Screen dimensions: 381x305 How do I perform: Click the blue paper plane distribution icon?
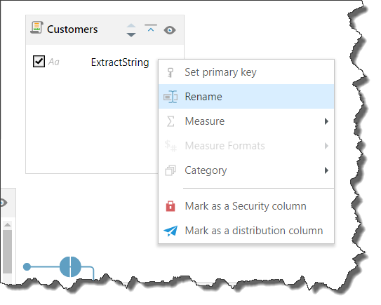tap(171, 231)
